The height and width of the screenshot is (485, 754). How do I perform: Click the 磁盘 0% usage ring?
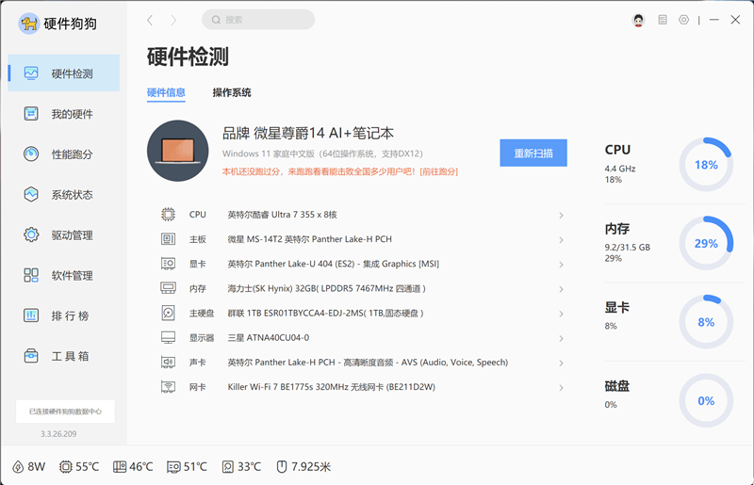706,401
